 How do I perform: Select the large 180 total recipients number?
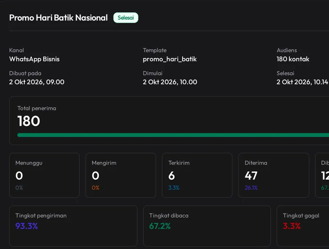(x=28, y=121)
